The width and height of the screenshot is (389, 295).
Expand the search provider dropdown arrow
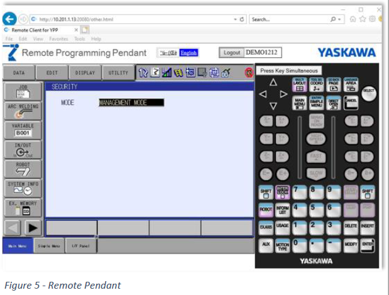click(339, 19)
